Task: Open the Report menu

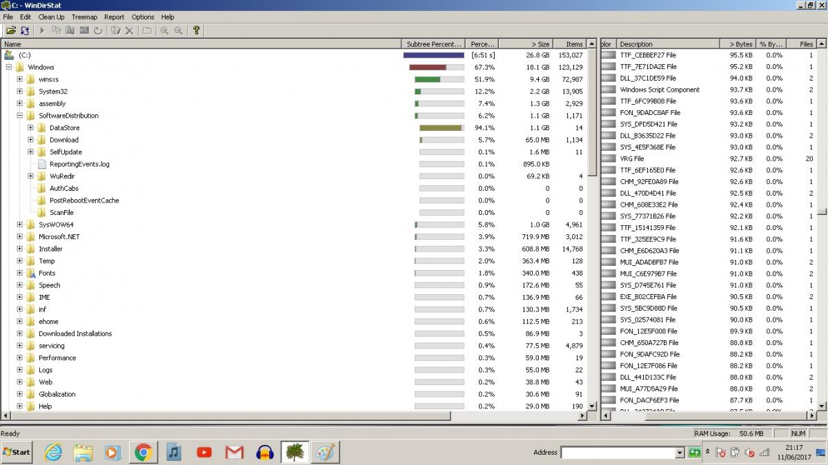Action: coord(115,17)
